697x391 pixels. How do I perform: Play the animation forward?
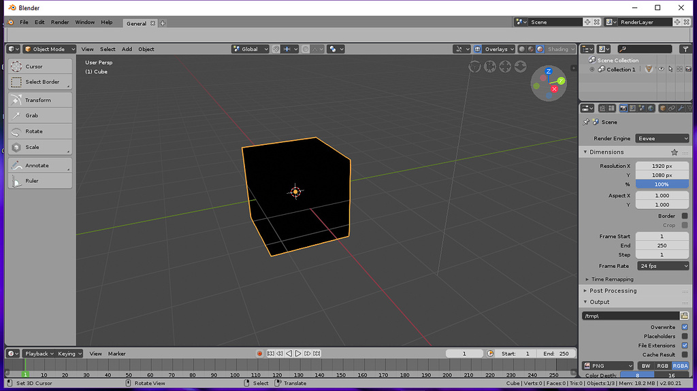298,354
